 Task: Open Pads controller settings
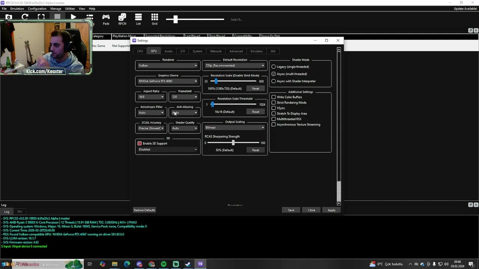tap(106, 19)
